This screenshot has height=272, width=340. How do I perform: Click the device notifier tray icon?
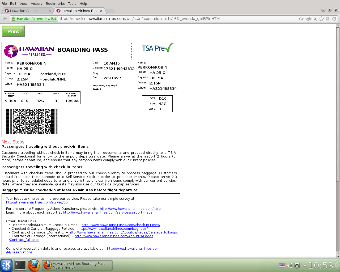(297, 265)
